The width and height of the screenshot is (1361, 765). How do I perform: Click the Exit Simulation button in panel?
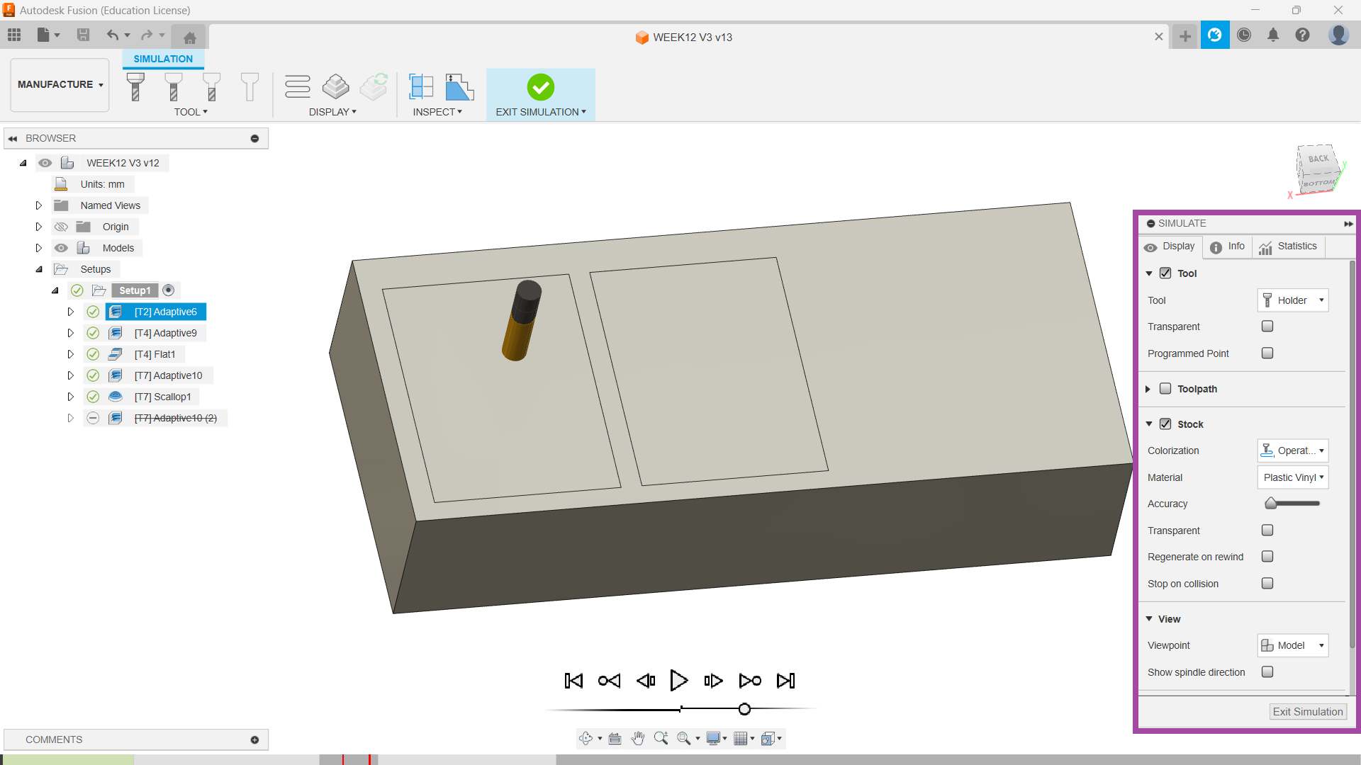1307,712
